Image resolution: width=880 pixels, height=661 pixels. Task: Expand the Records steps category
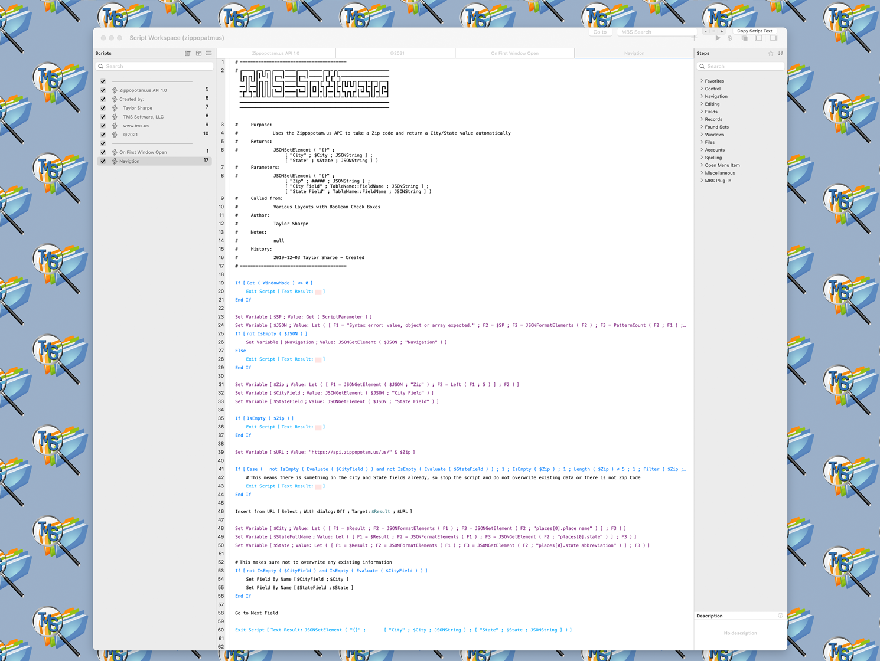(702, 119)
